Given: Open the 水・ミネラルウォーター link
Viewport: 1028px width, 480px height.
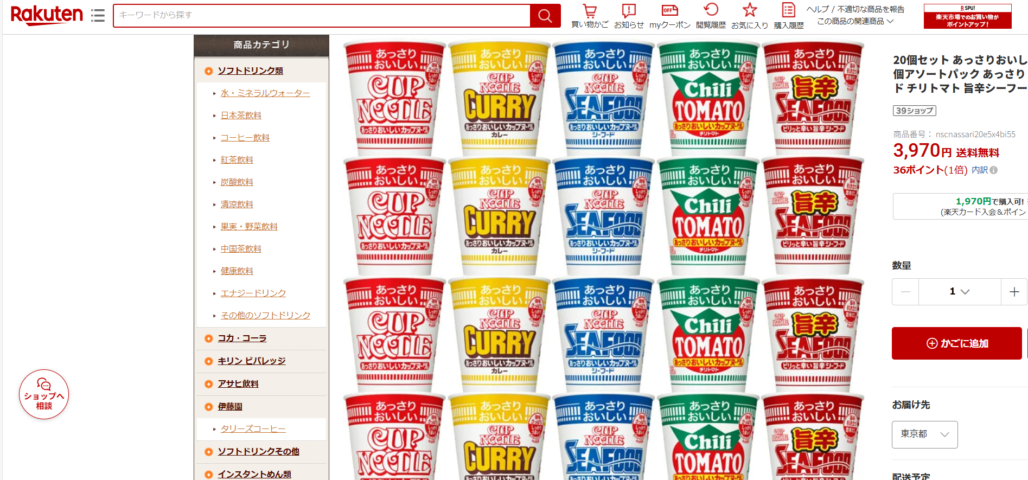Looking at the screenshot, I should coord(265,93).
